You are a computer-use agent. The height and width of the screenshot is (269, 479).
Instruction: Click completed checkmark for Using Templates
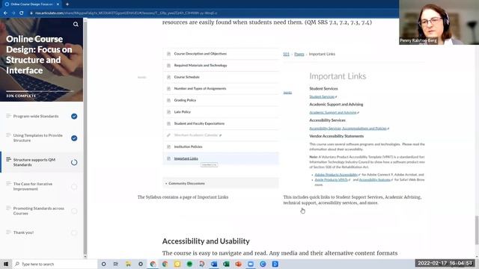[x=74, y=138]
